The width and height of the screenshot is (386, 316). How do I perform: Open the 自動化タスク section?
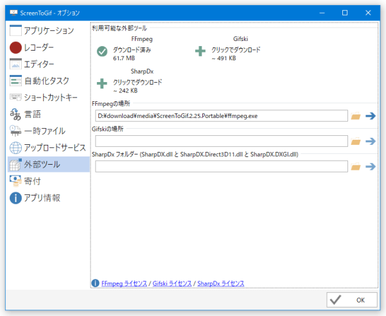(48, 81)
